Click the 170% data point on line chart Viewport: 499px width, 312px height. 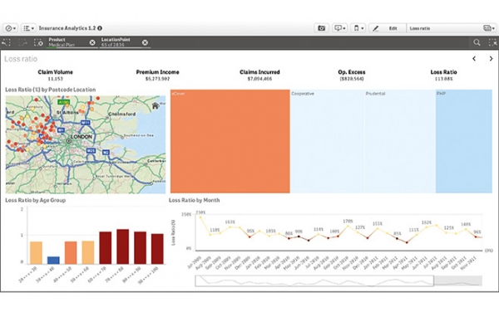click(x=348, y=227)
